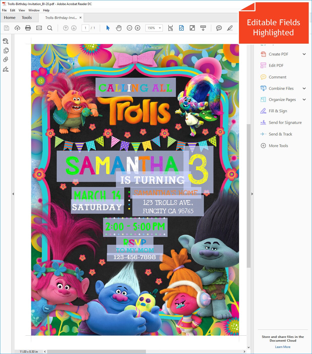This screenshot has width=312, height=354.
Task: Activate the Find search magnifier
Action: tap(50, 28)
